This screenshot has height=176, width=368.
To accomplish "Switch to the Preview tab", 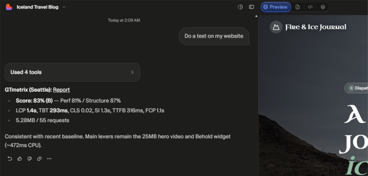I will (276, 7).
